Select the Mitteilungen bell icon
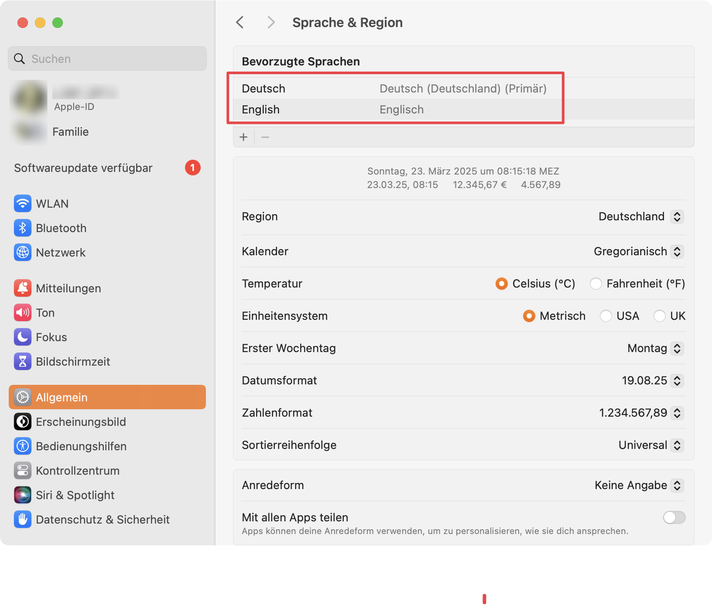712x613 pixels. [x=22, y=288]
